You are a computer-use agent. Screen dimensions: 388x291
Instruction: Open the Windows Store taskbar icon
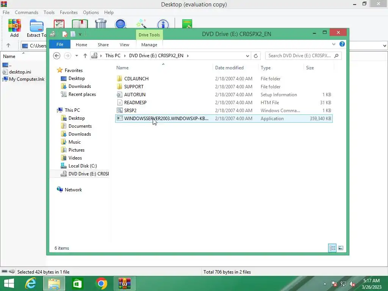(77, 283)
